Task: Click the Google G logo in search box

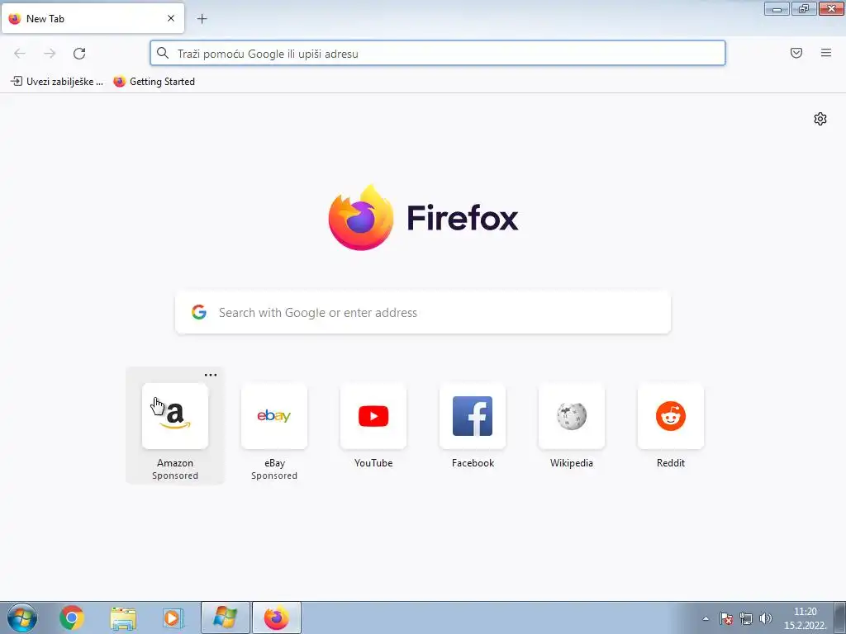Action: click(x=199, y=312)
